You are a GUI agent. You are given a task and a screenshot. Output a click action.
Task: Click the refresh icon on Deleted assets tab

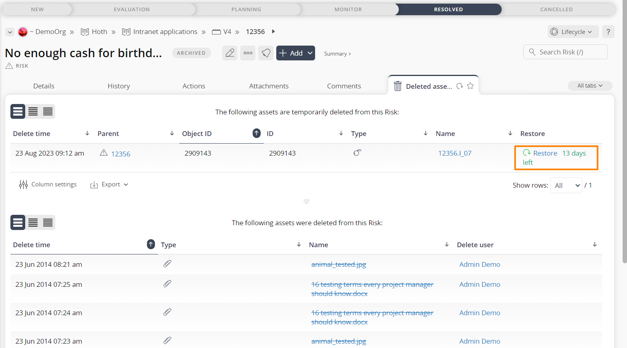point(460,86)
